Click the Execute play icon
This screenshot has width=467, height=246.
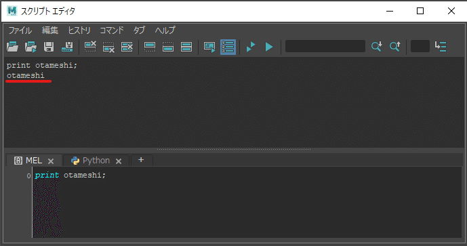click(269, 47)
